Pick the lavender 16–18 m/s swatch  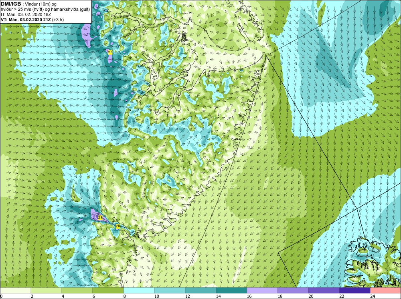[262, 290]
